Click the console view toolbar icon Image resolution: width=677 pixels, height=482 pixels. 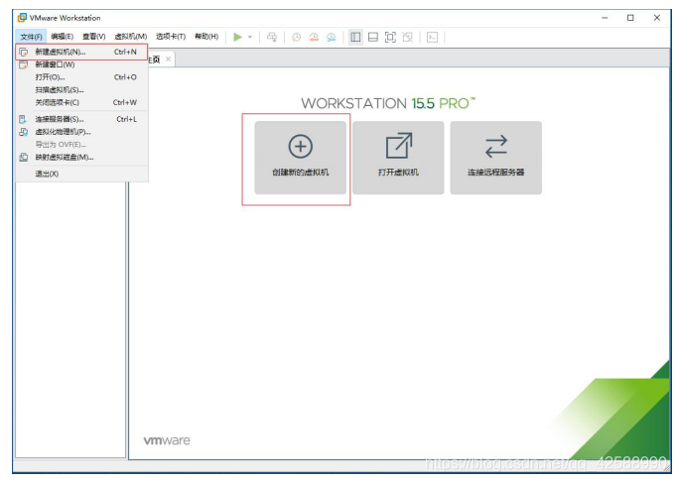point(432,37)
